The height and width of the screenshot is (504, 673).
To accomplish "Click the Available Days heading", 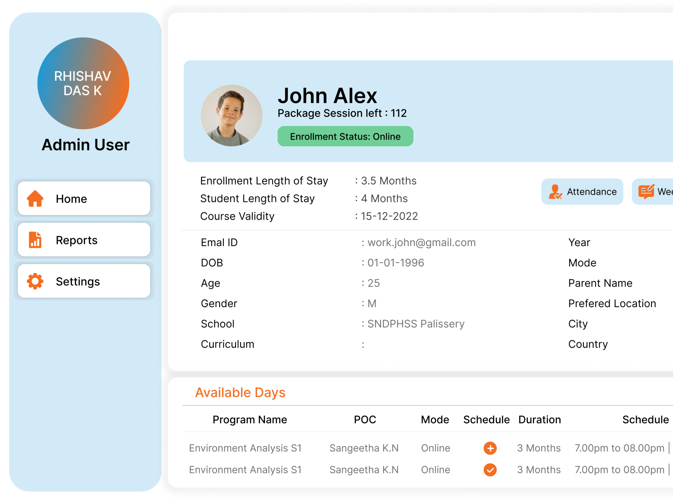I will [x=240, y=392].
